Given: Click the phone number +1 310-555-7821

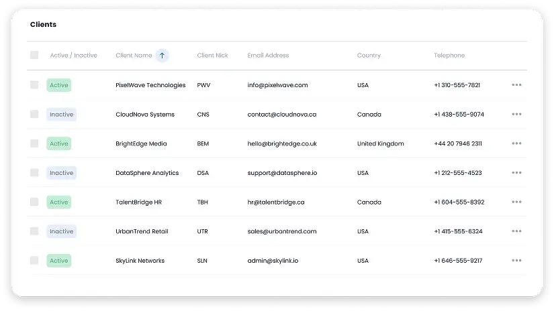Looking at the screenshot, I should click(457, 85).
